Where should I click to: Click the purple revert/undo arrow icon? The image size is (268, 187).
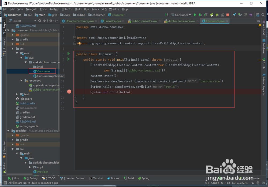point(251,15)
